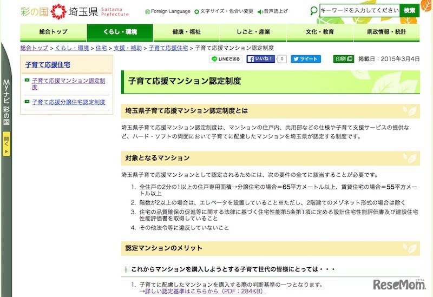
Task: Click list item その他法令等に違反していないこと
Action: coord(184,228)
